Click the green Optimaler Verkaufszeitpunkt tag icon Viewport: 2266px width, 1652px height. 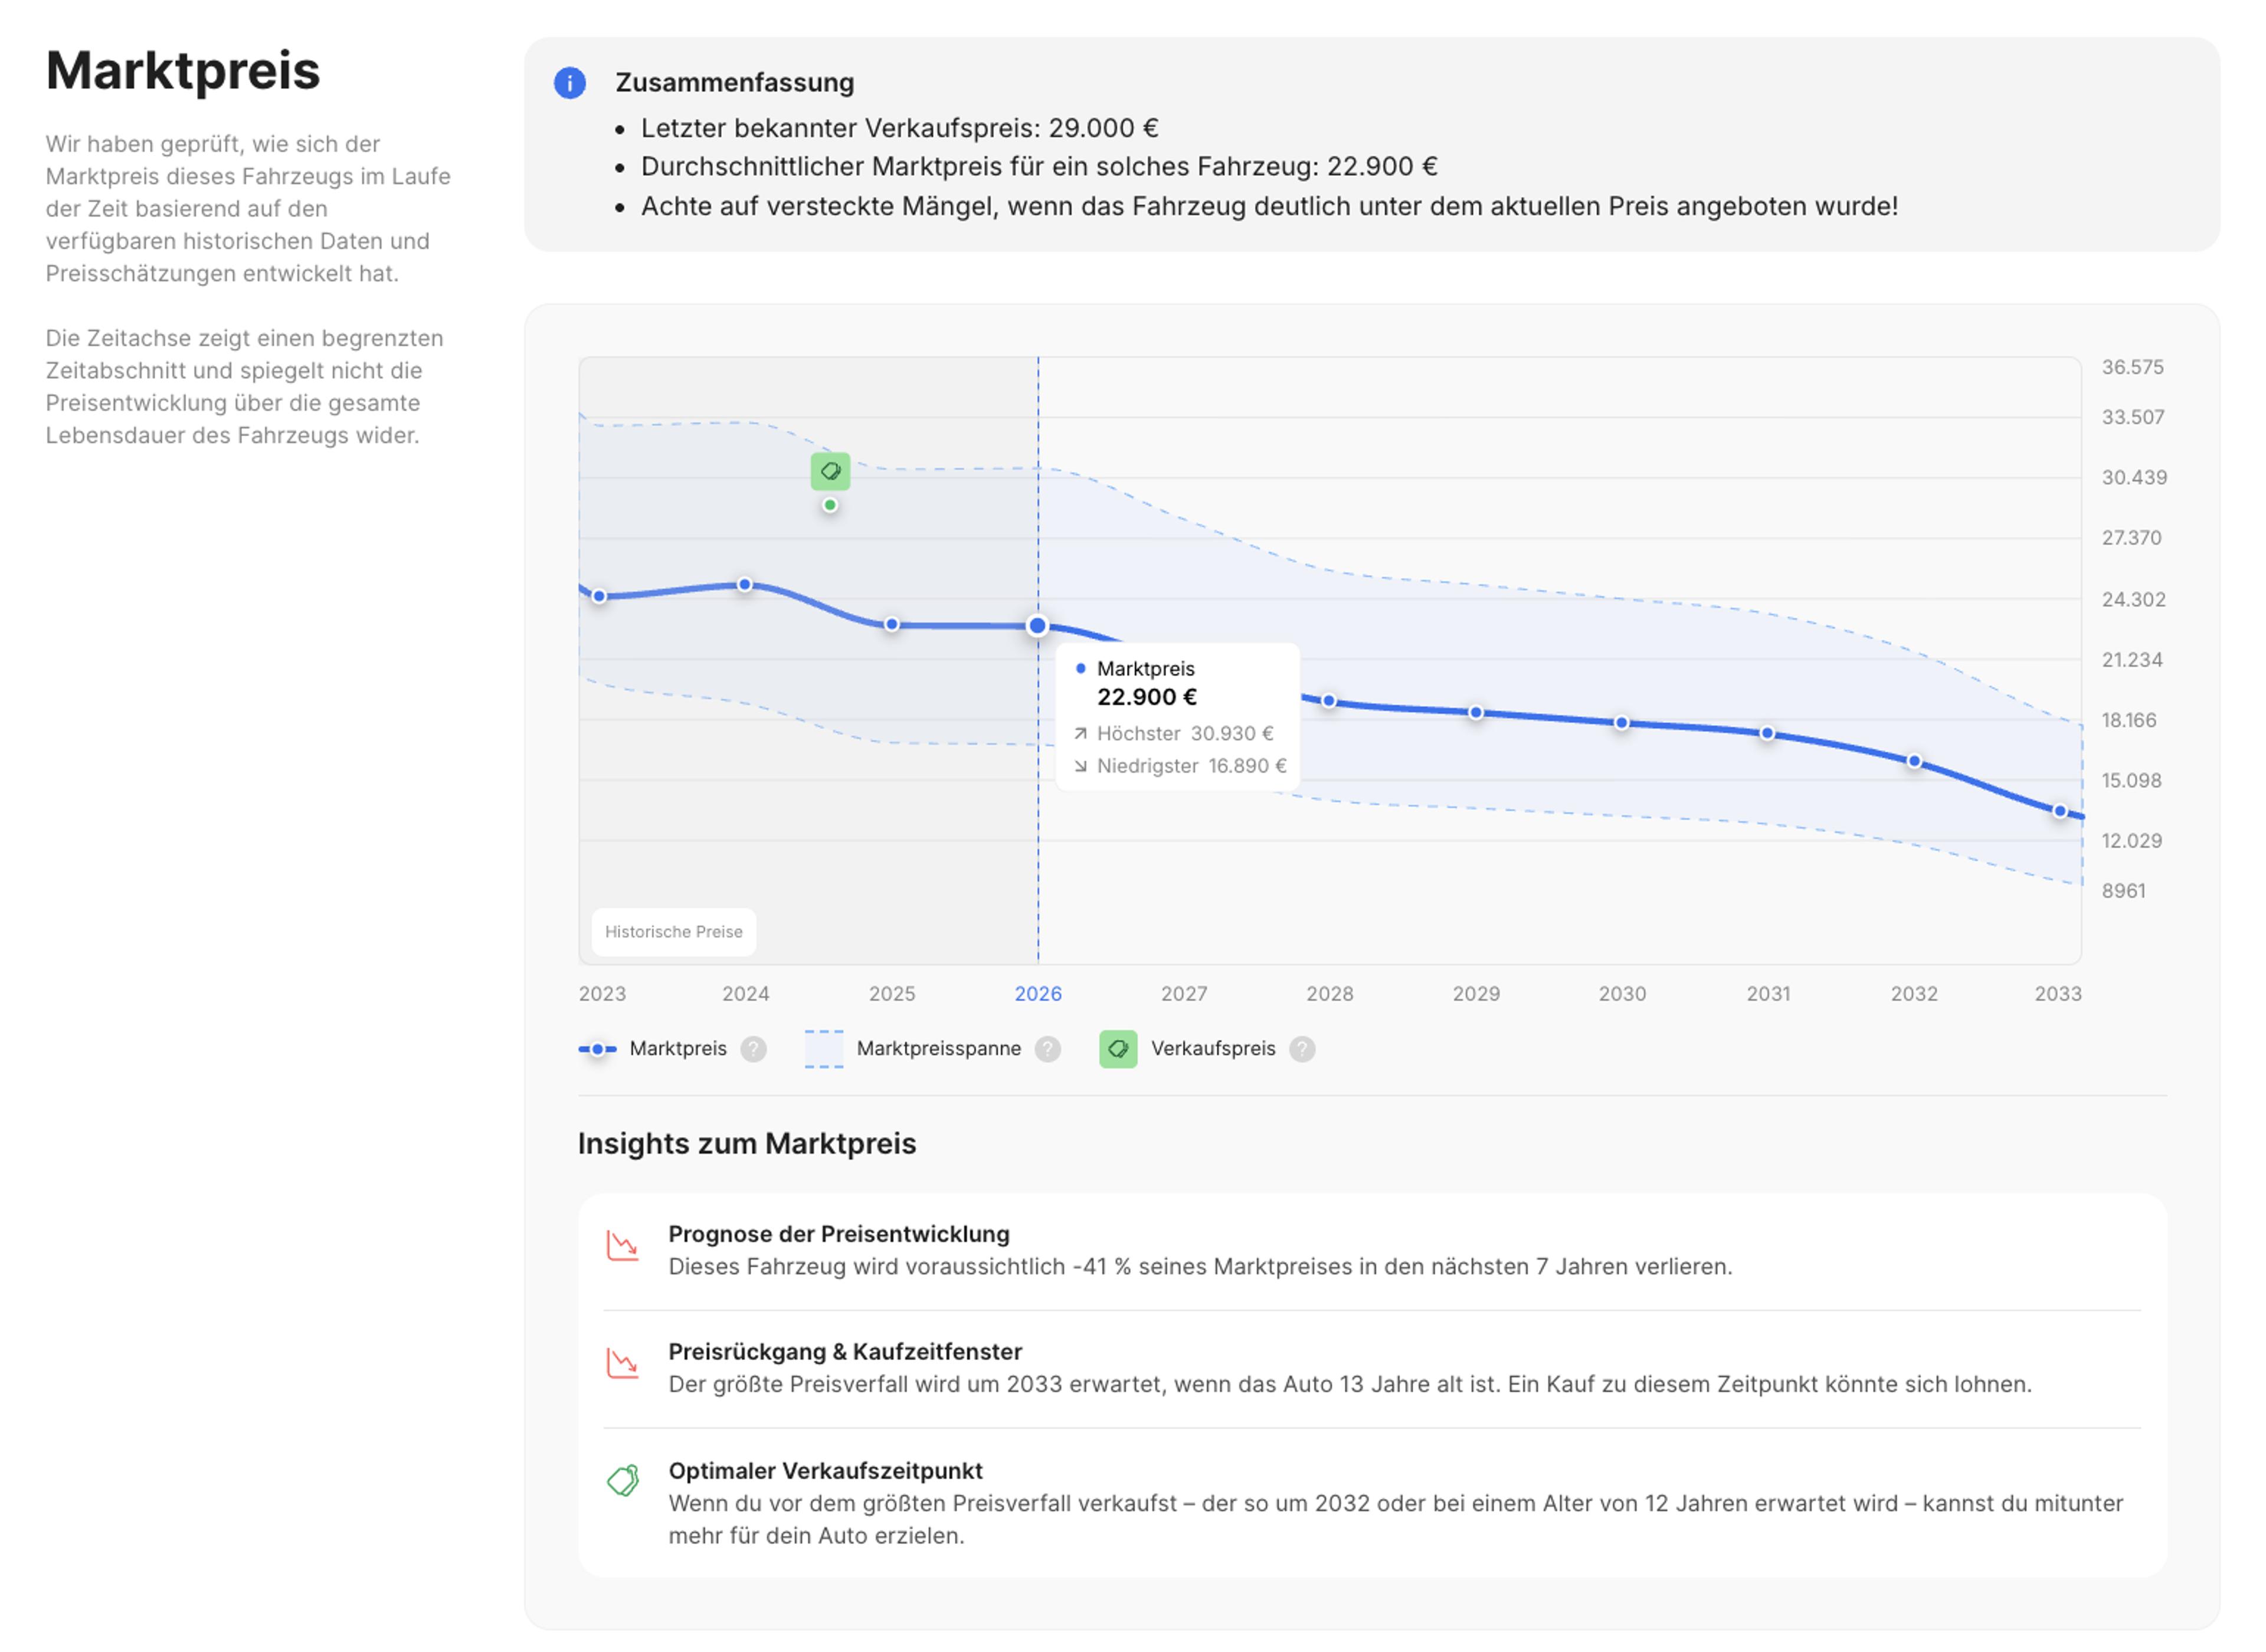(x=623, y=1481)
